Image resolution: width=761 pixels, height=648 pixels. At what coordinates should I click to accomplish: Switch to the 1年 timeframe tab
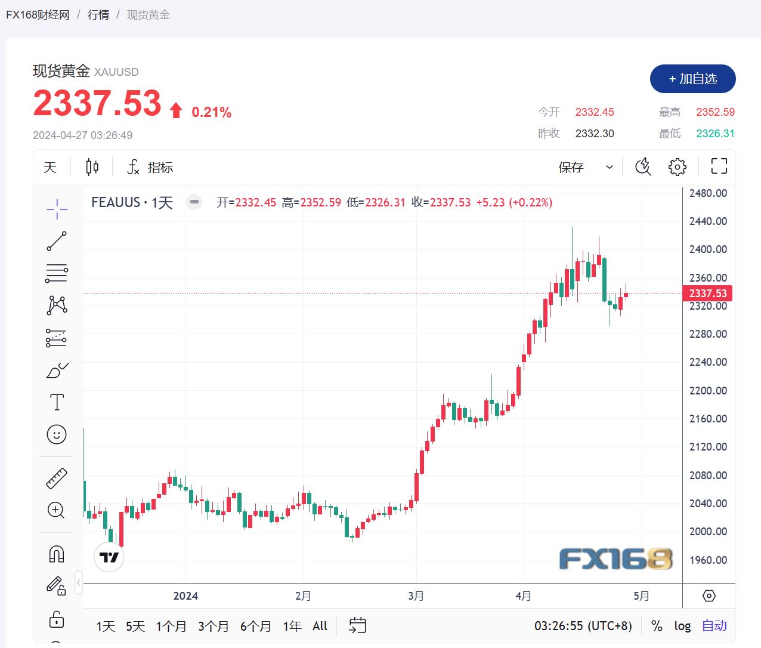292,626
